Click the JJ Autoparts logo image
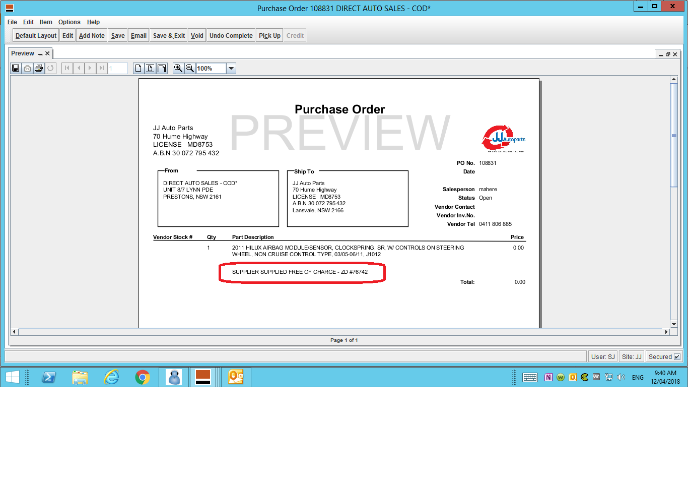This screenshot has width=688, height=478. (503, 139)
